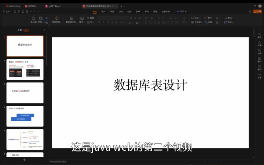Click the 格式刷 format painter icon
Image resolution: width=264 pixels, height=165 pixels.
(33, 19)
